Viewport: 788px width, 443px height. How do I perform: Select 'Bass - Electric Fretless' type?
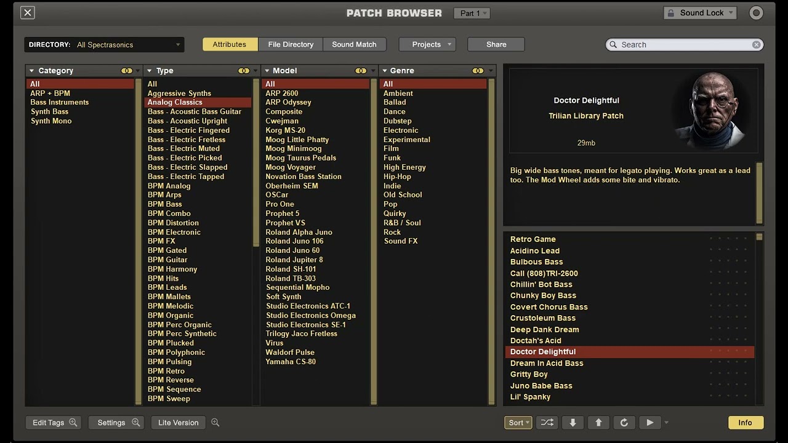click(198, 139)
